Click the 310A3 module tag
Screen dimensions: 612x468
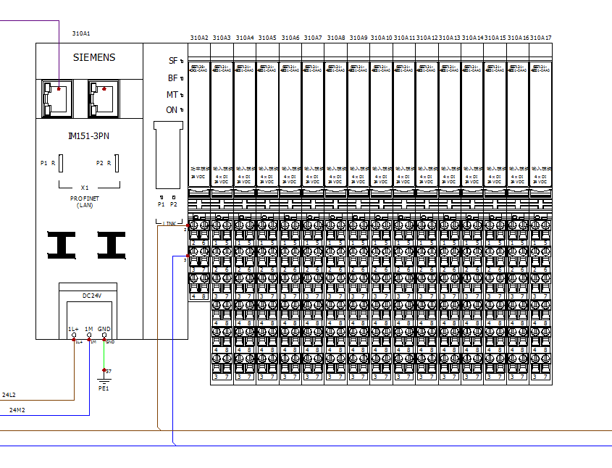[222, 38]
